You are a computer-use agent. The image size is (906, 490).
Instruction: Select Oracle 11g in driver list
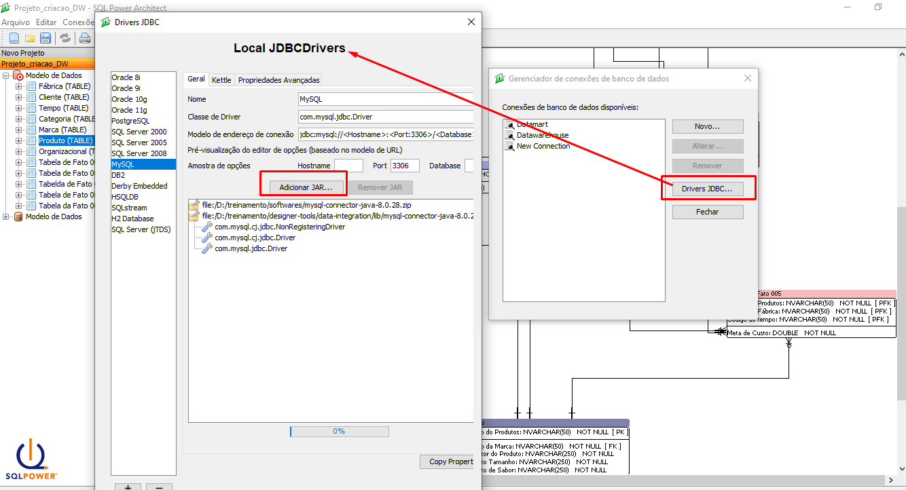click(143, 110)
